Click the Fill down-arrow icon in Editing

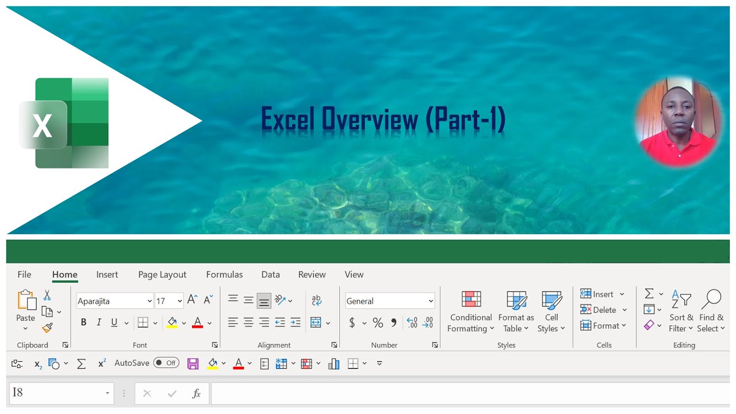(649, 309)
